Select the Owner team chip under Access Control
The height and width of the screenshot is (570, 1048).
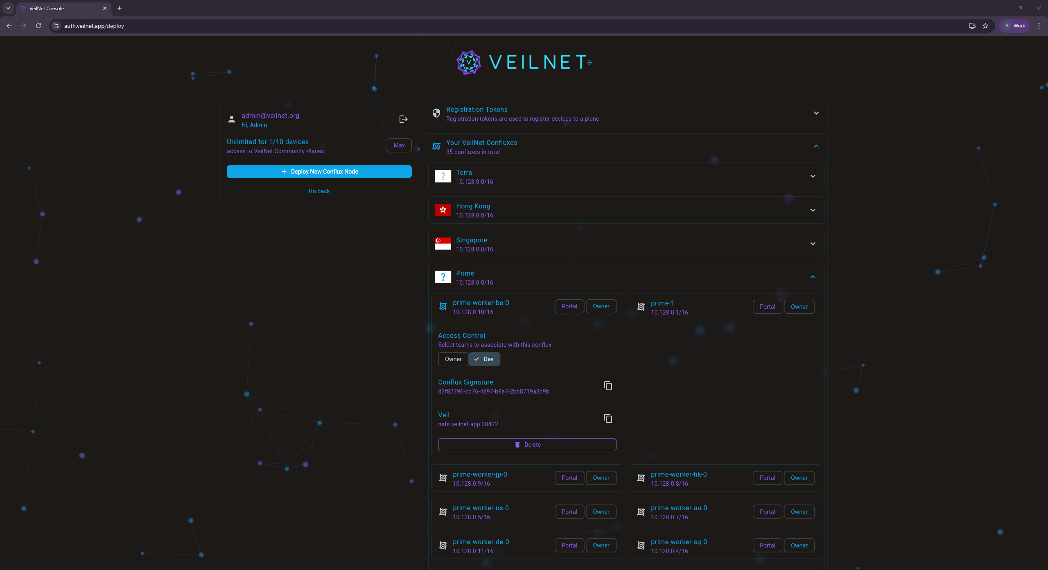453,359
